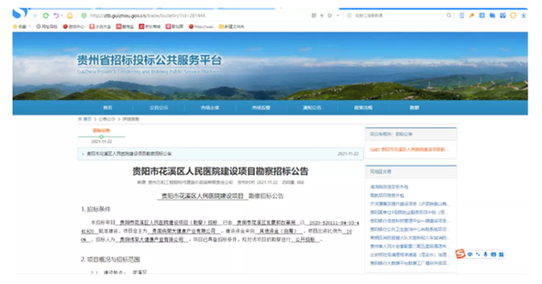Open the http://wan bookmark
Screen dimensions: 542x284
coord(201,26)
